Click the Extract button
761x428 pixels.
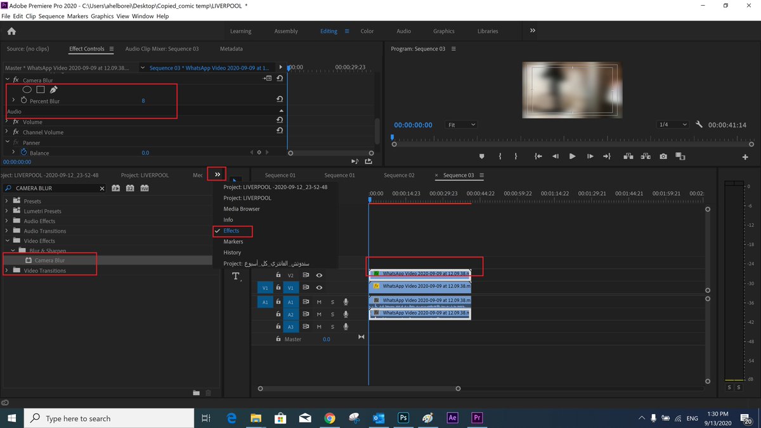coord(646,156)
